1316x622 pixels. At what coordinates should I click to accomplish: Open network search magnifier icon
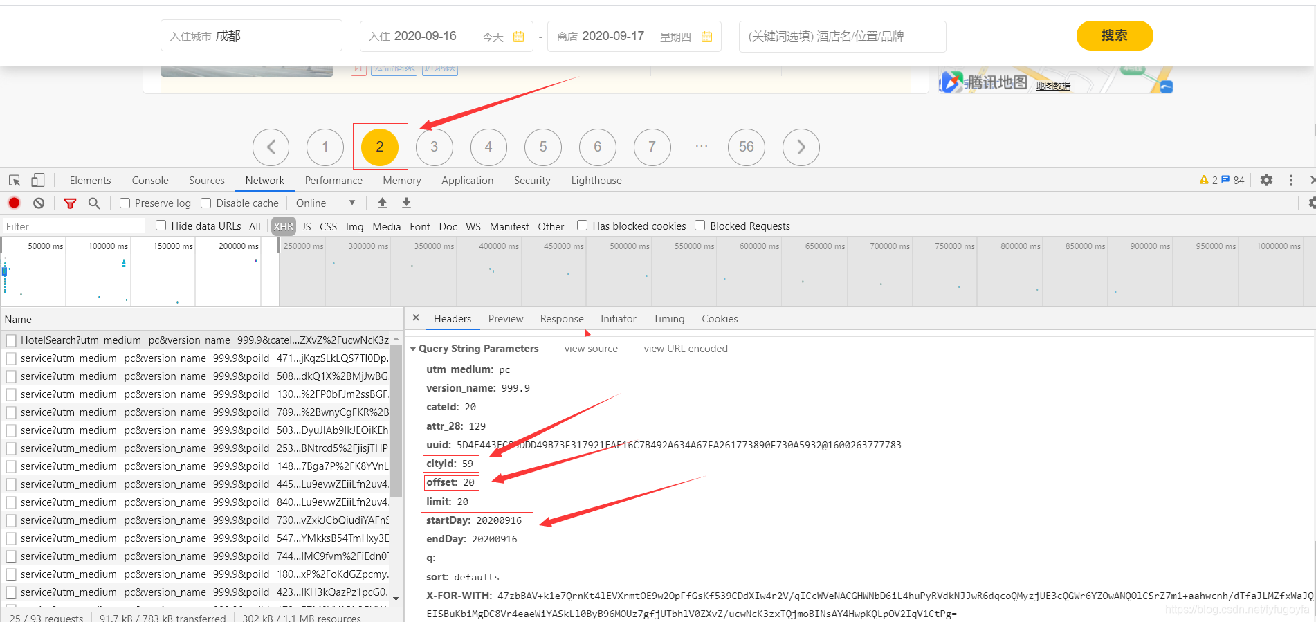pyautogui.click(x=94, y=203)
